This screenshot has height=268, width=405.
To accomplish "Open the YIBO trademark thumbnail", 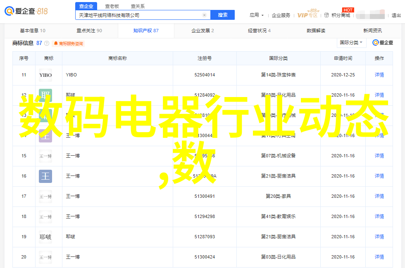I will coord(45,75).
